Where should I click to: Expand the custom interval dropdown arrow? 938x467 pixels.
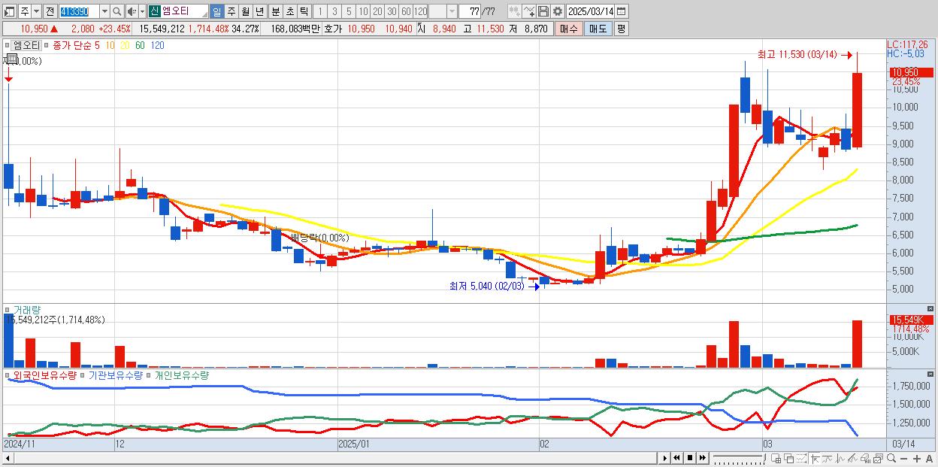(x=452, y=11)
